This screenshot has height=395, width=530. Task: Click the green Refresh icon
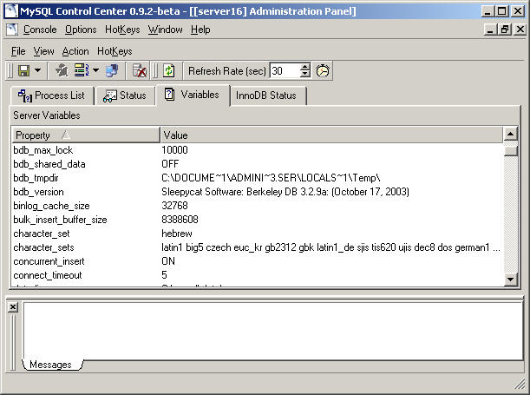(x=169, y=70)
